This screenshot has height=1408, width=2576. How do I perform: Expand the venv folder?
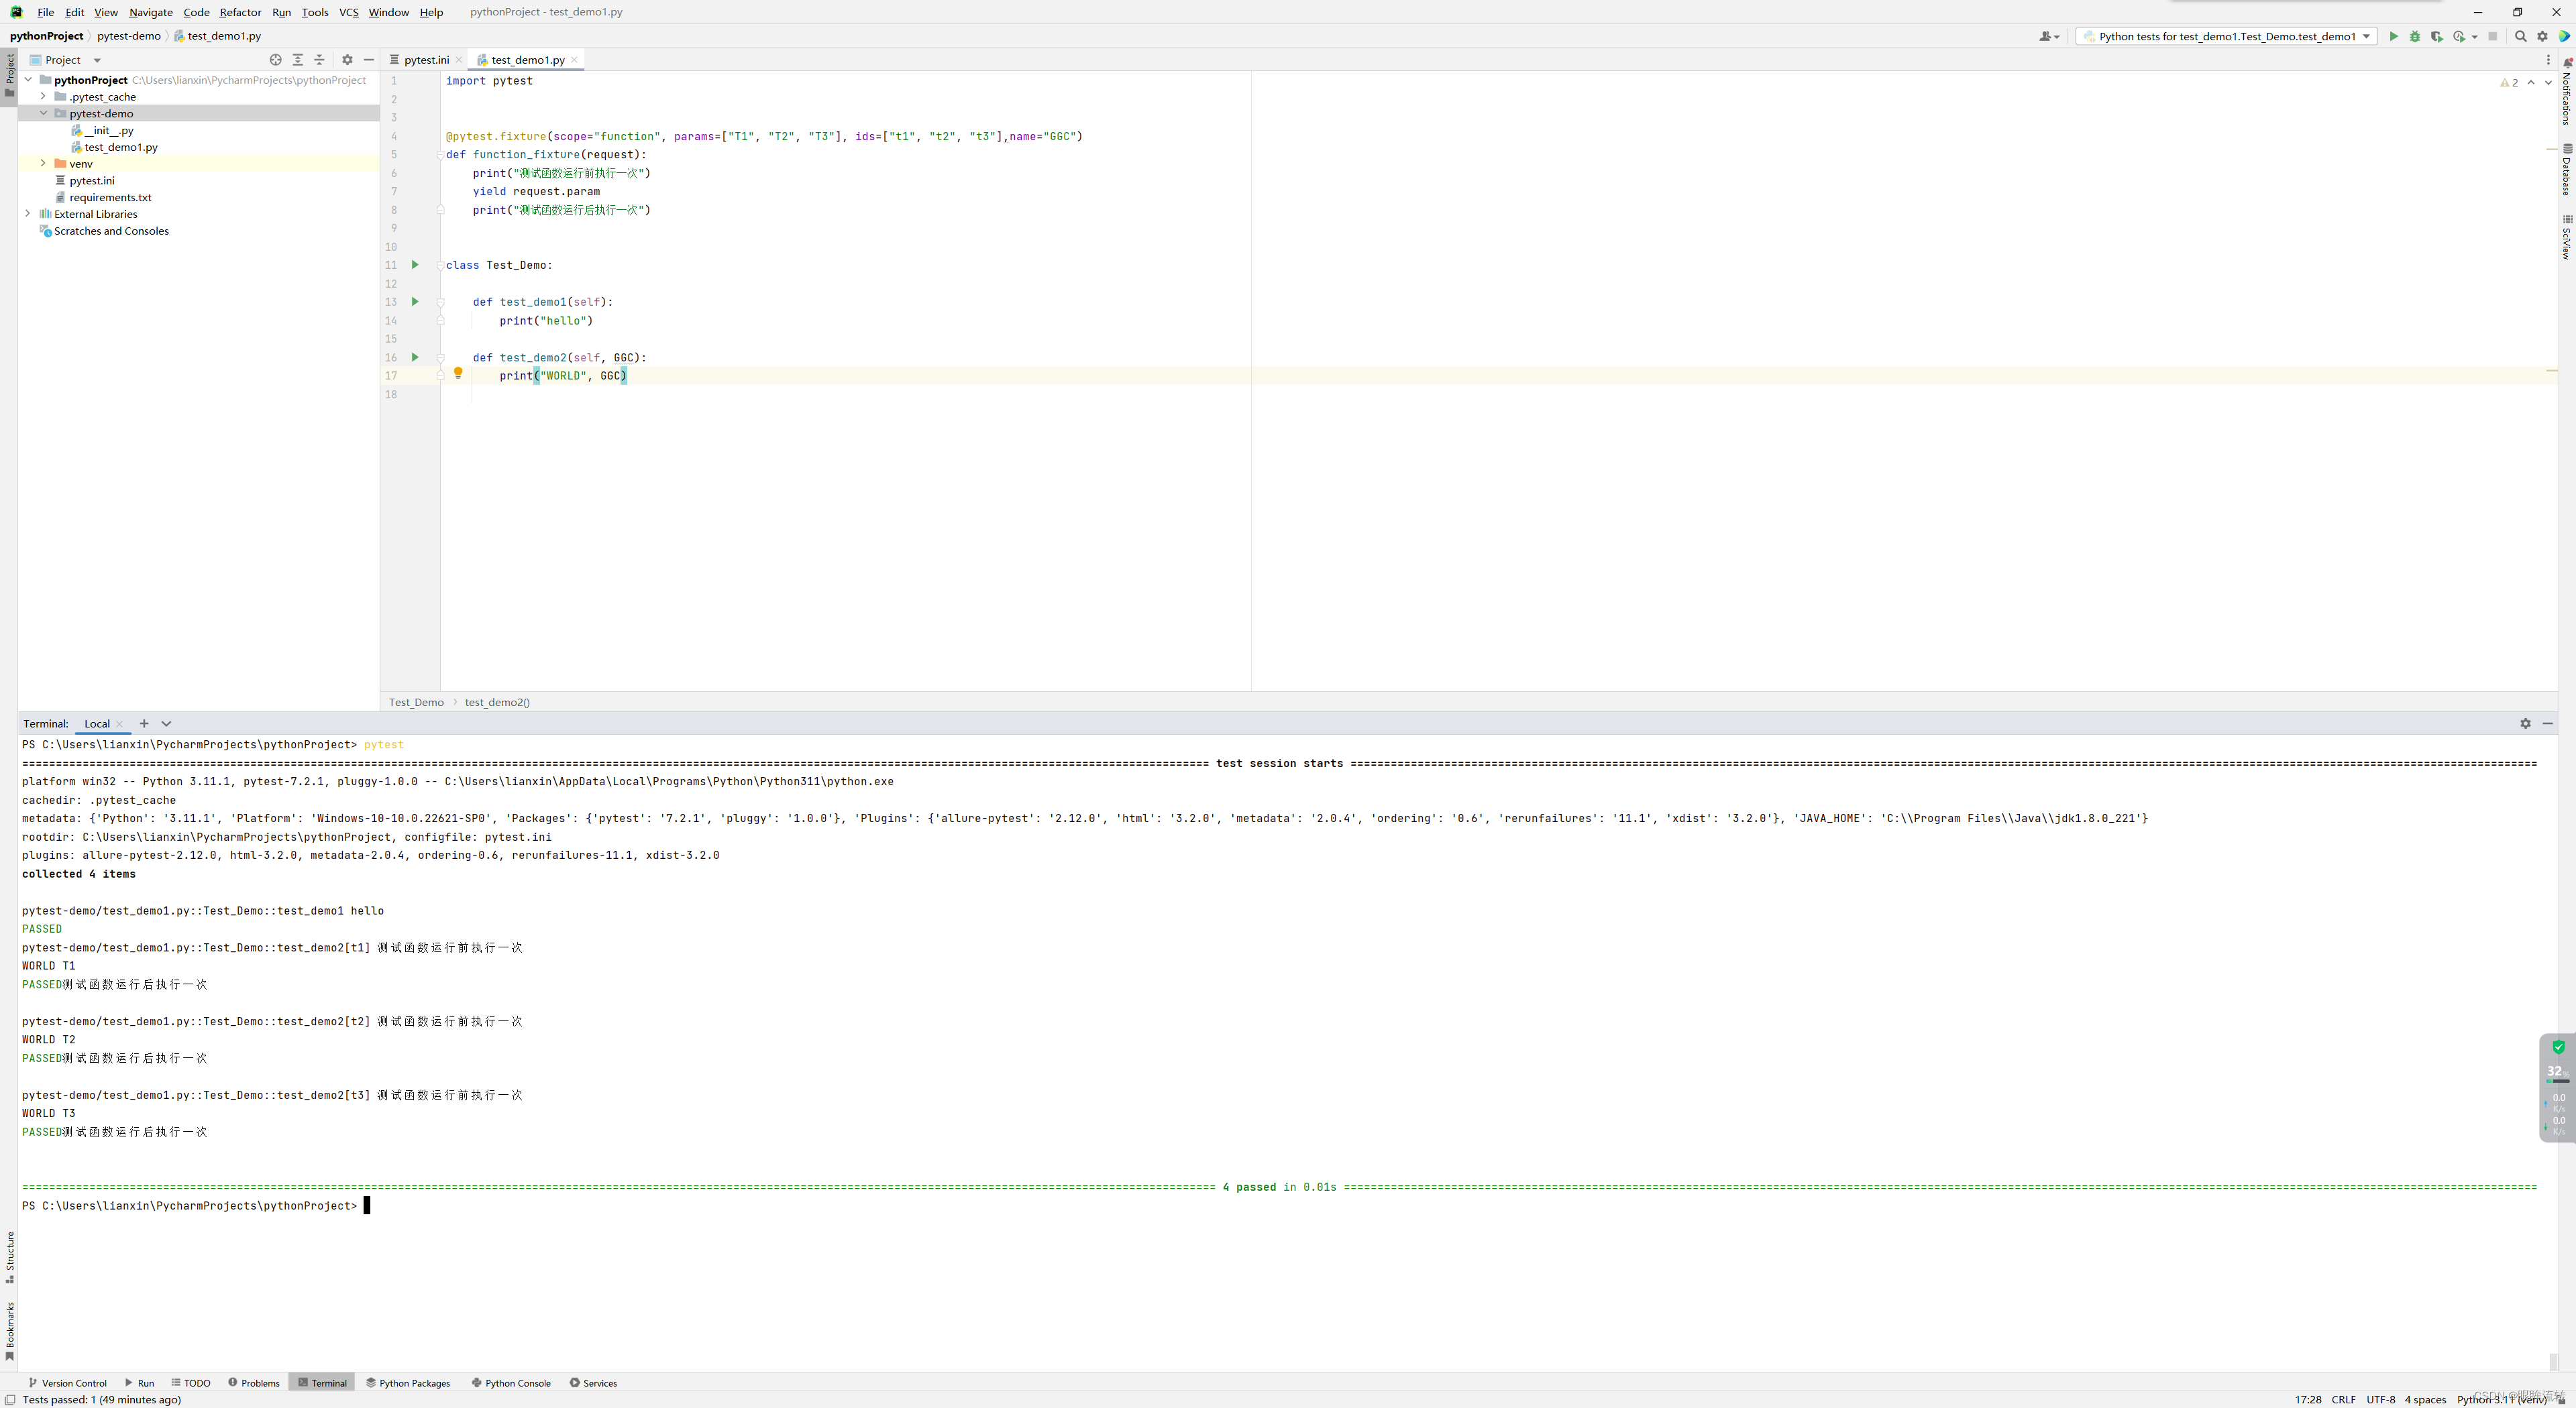point(43,164)
